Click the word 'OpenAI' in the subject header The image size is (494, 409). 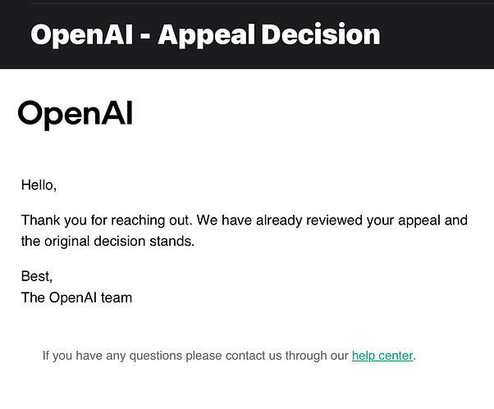point(82,35)
